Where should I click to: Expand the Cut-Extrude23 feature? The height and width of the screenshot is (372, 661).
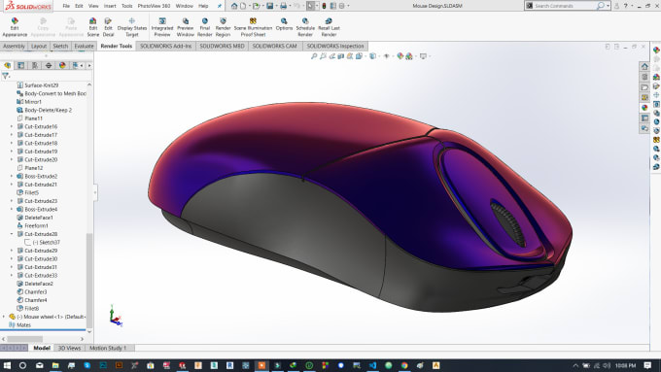pyautogui.click(x=12, y=201)
